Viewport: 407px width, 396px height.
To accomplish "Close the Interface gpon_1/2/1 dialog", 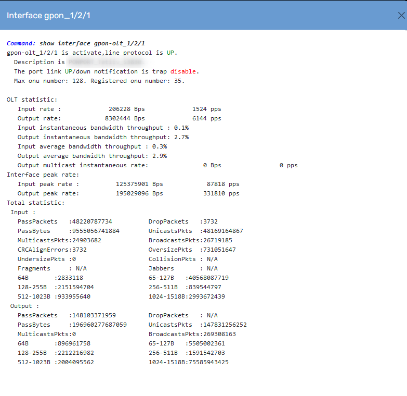I will [401, 16].
